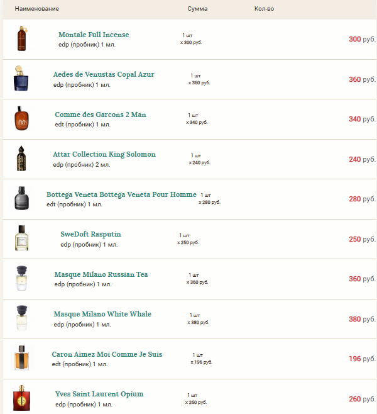This screenshot has width=377, height=414.
Task: Open the Montale Full Incense product link
Action: [x=94, y=35]
